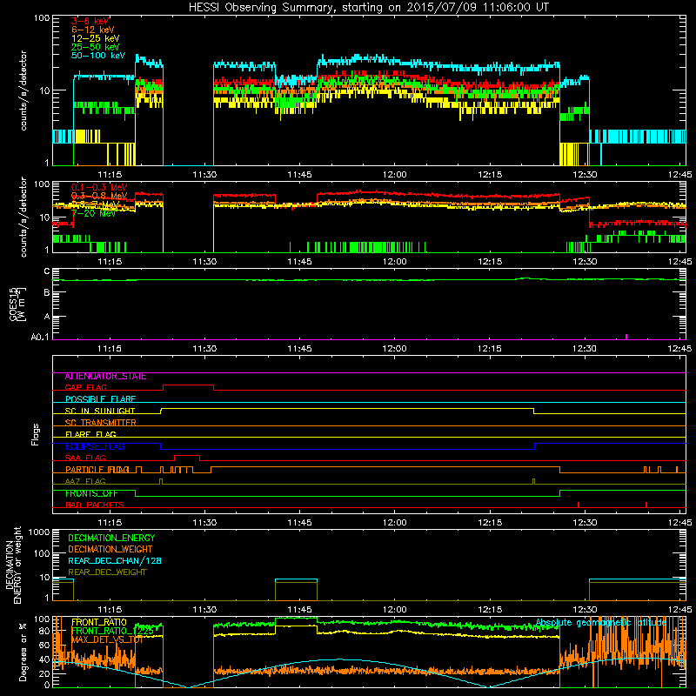The height and width of the screenshot is (696, 696).
Task: Select the '3-6 keV' legend label
Action: pos(90,21)
